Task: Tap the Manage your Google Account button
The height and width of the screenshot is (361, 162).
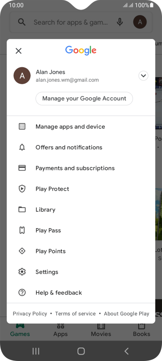Action: pyautogui.click(x=84, y=98)
